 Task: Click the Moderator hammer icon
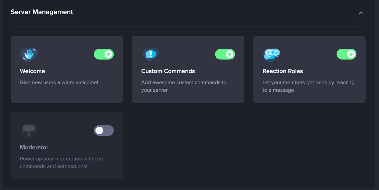click(29, 130)
